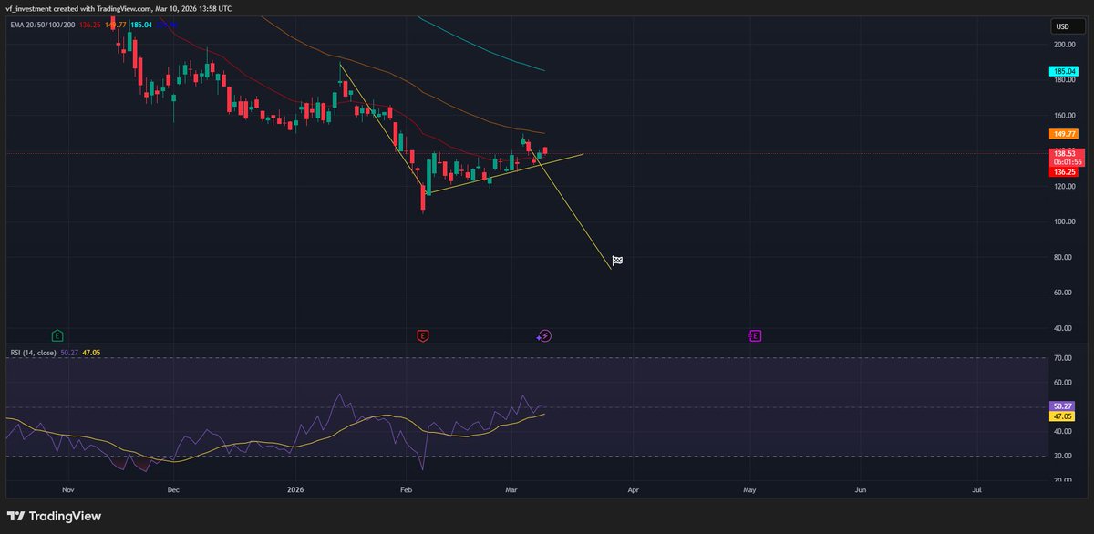
Task: Click the 70.00 overbought dashed line in RSI panel
Action: [547, 358]
